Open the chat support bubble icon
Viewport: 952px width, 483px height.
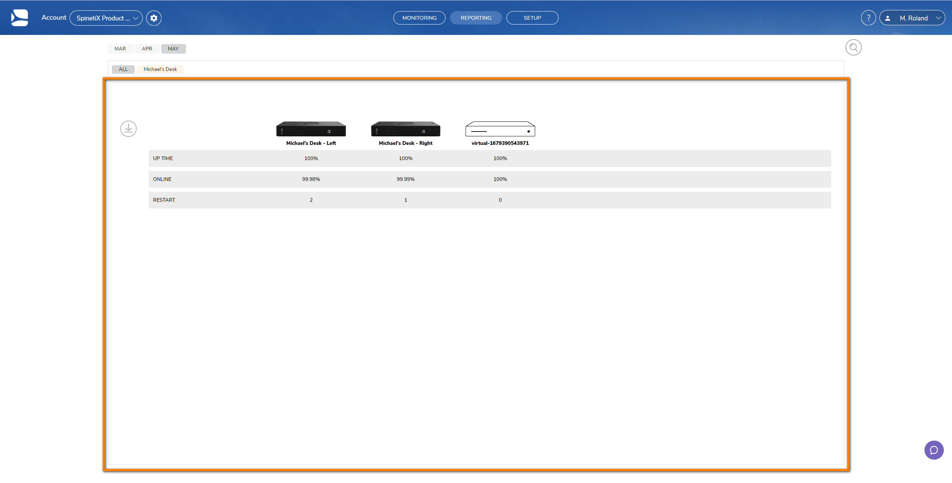(x=934, y=450)
